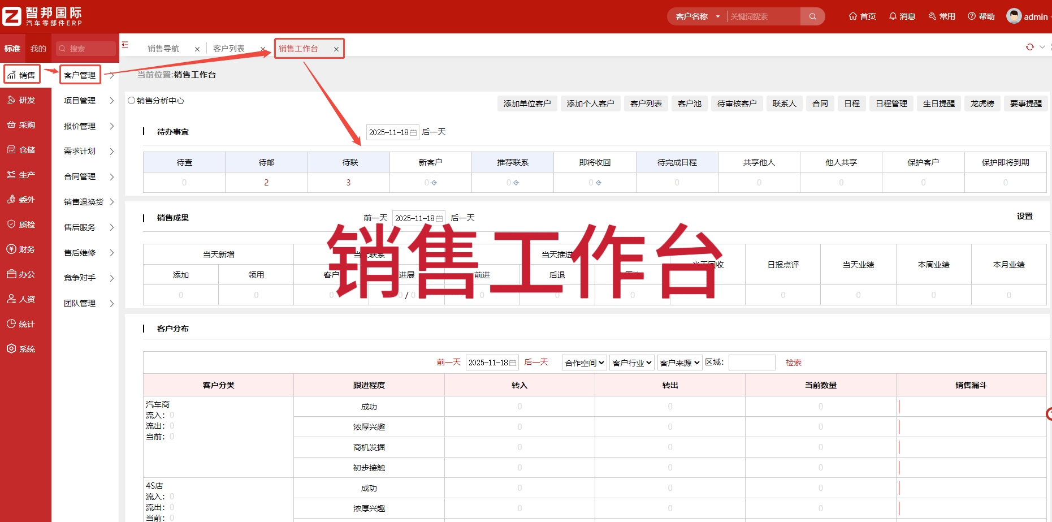Screen dimensions: 1052x522
Task: Expand the tab list chevron beside refresh
Action: click(1042, 47)
